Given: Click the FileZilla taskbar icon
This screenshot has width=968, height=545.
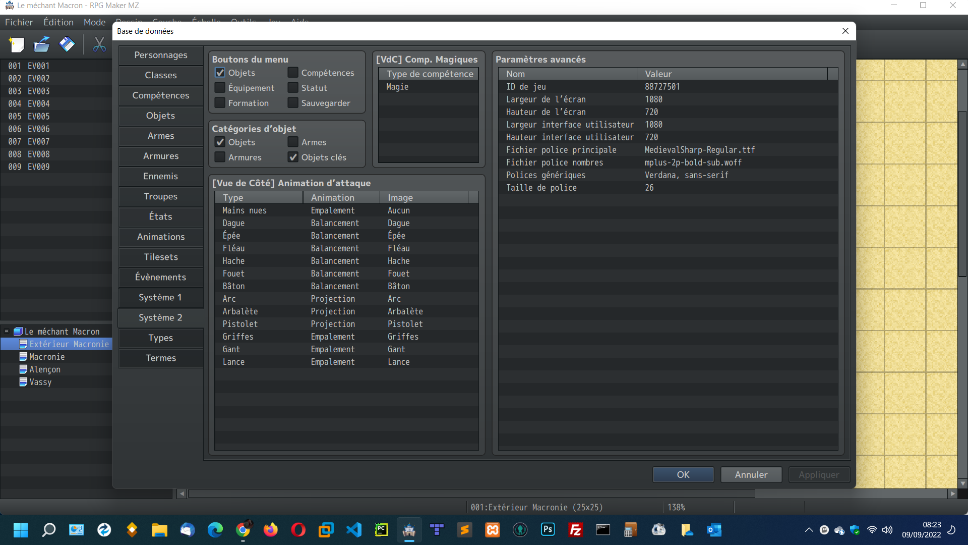Looking at the screenshot, I should pos(575,530).
